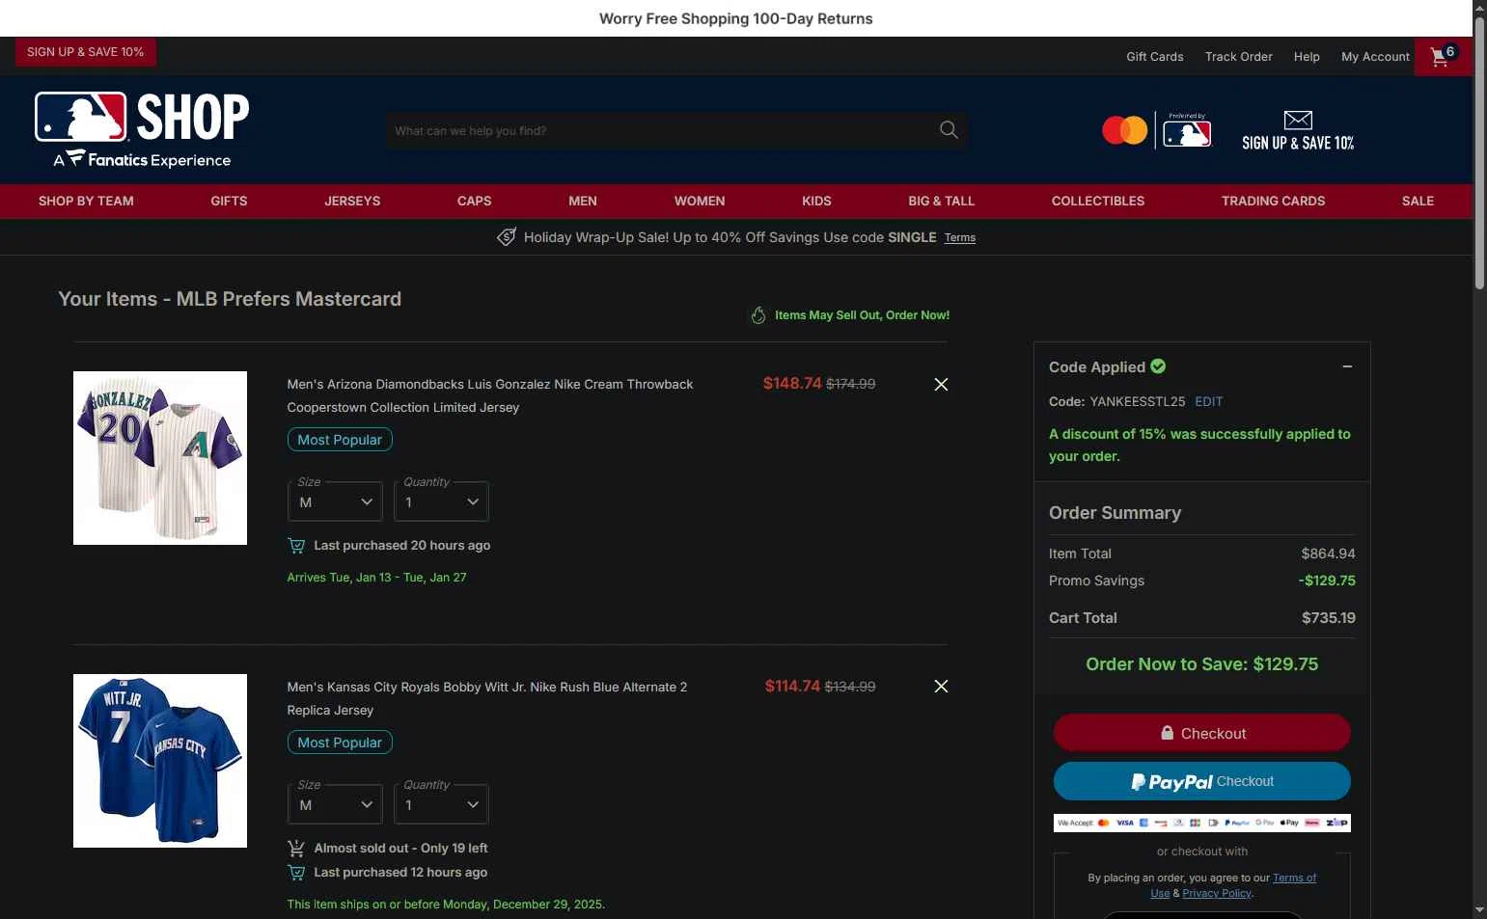1487x919 pixels.
Task: Open the Sale menu
Action: (1418, 201)
